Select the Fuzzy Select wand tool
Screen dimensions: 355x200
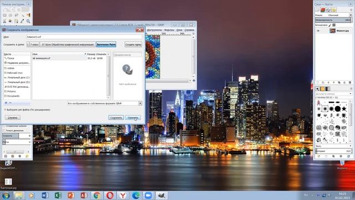(x=22, y=15)
